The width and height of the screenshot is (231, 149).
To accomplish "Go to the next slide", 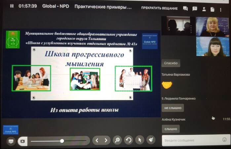I will click(106, 140).
